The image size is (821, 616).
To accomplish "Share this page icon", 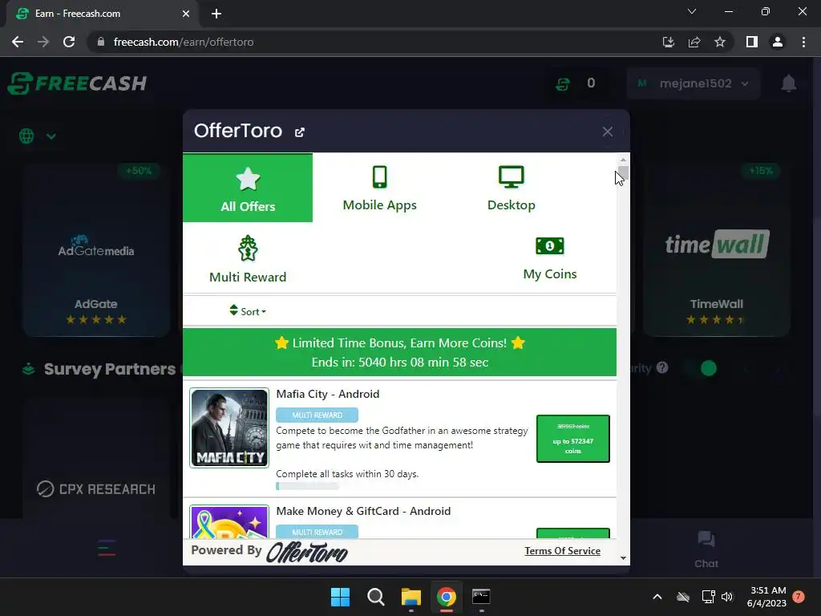I will [694, 42].
